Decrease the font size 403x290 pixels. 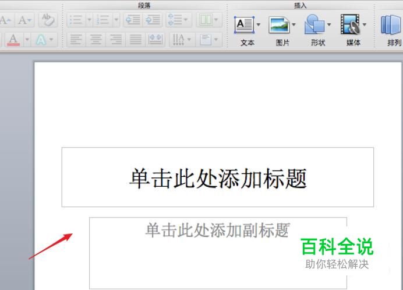24,20
